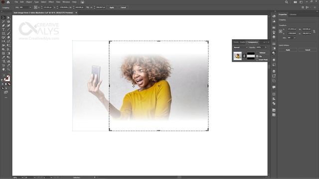Image resolution: width=319 pixels, height=179 pixels.
Task: Select the Rotate tool
Action: tap(3, 41)
